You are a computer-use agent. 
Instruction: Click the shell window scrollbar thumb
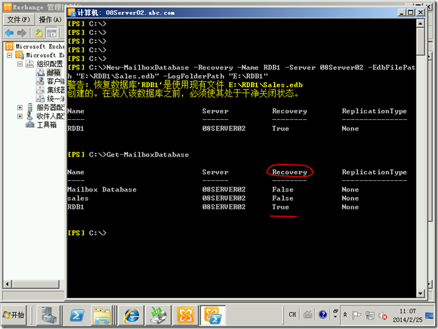[421, 42]
